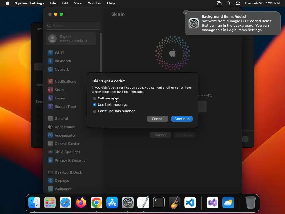Open the System Settings menu
The height and width of the screenshot is (214, 285).
pos(30,3)
